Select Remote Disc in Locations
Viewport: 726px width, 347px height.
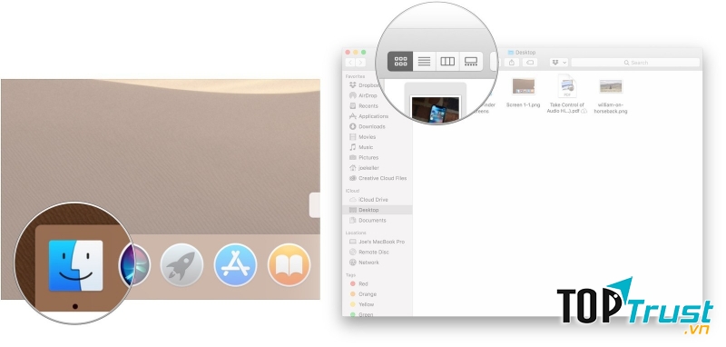pyautogui.click(x=369, y=252)
